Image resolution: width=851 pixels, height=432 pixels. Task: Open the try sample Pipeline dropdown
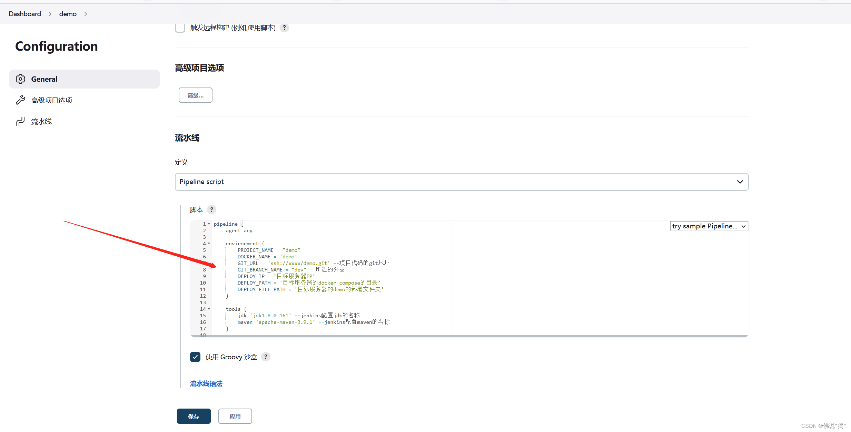click(x=709, y=226)
